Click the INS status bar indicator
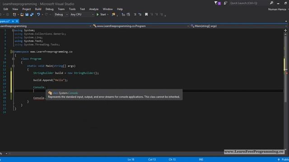The height and width of the screenshot is (162, 289). click(x=201, y=160)
